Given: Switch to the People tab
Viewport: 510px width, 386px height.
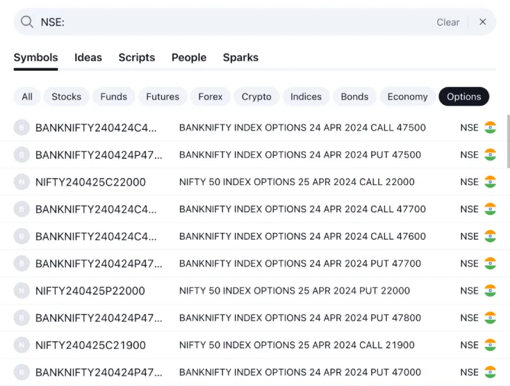Looking at the screenshot, I should click(x=189, y=57).
